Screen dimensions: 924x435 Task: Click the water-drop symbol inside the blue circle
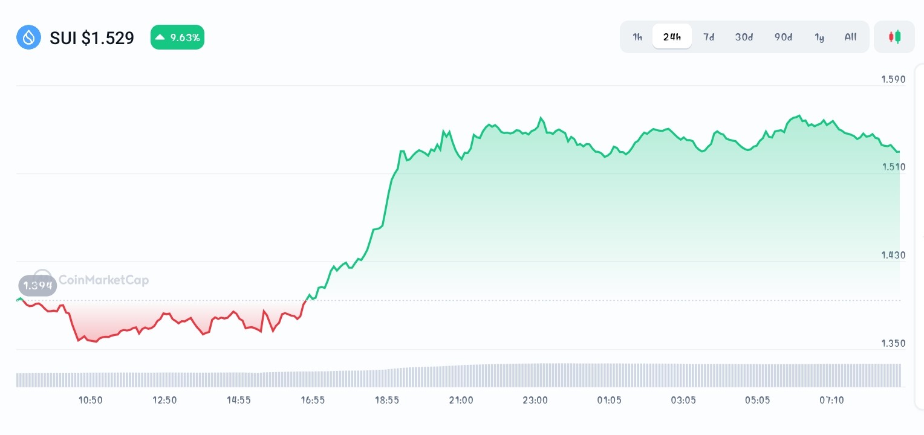pos(28,37)
